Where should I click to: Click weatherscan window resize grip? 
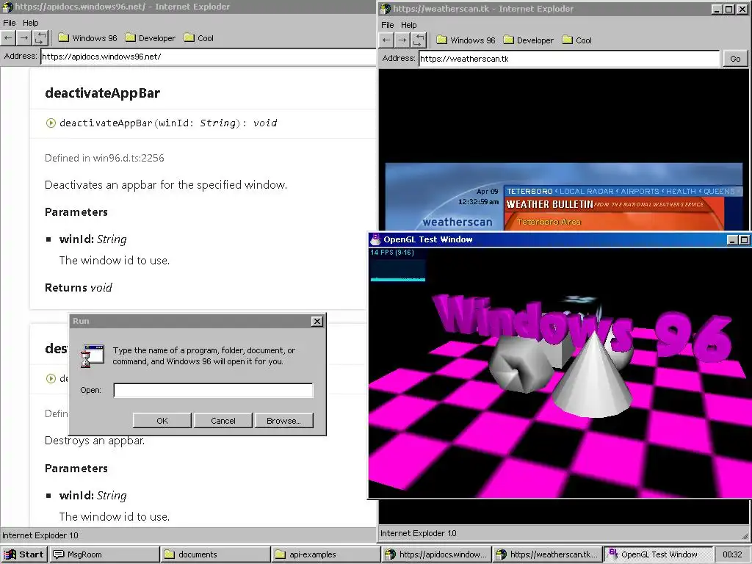click(x=745, y=535)
